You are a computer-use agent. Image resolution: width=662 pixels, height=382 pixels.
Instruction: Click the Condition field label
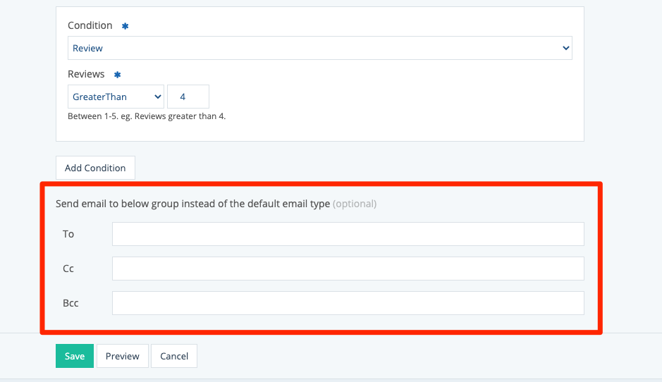tap(90, 25)
